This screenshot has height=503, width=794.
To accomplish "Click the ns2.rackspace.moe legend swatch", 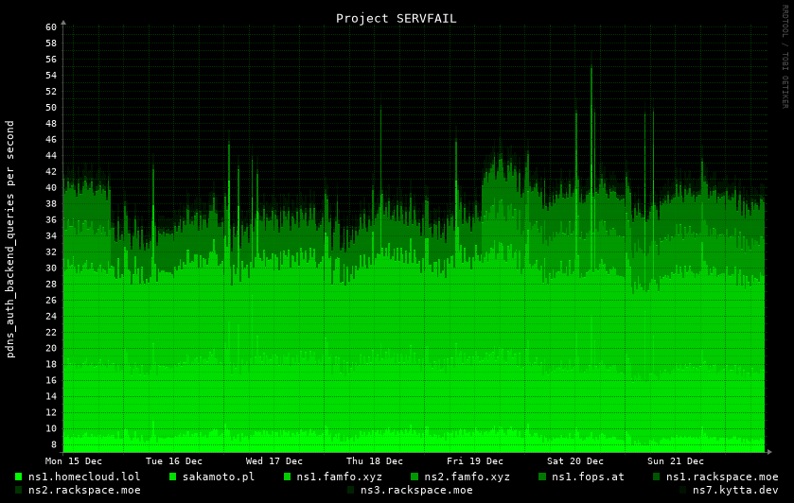I will click(x=19, y=490).
